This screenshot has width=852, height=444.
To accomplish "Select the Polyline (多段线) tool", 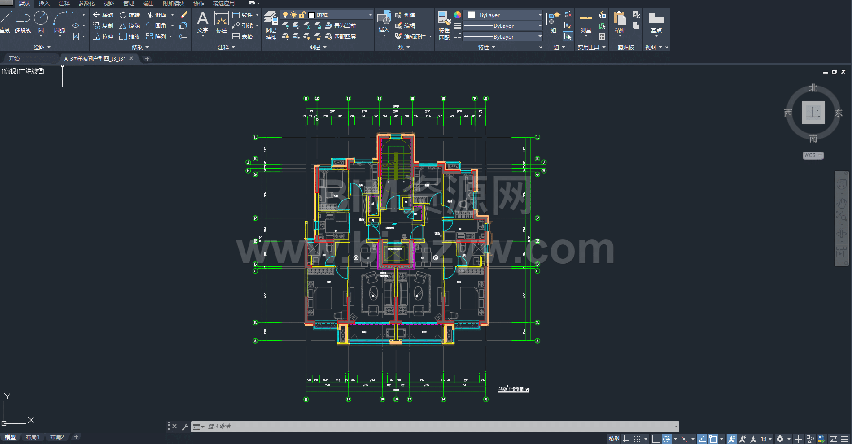I will [22, 22].
